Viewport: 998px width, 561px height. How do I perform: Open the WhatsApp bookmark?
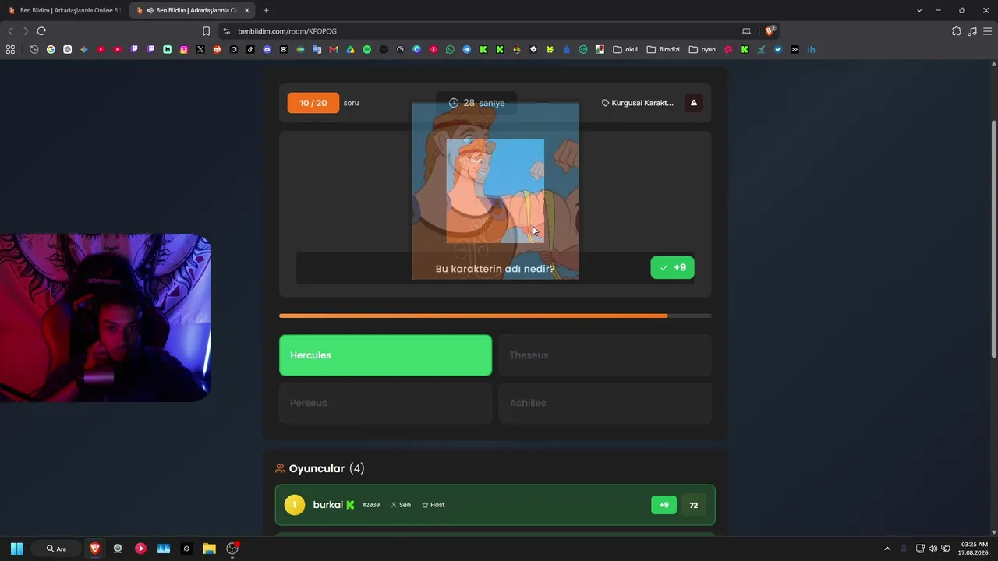[450, 49]
